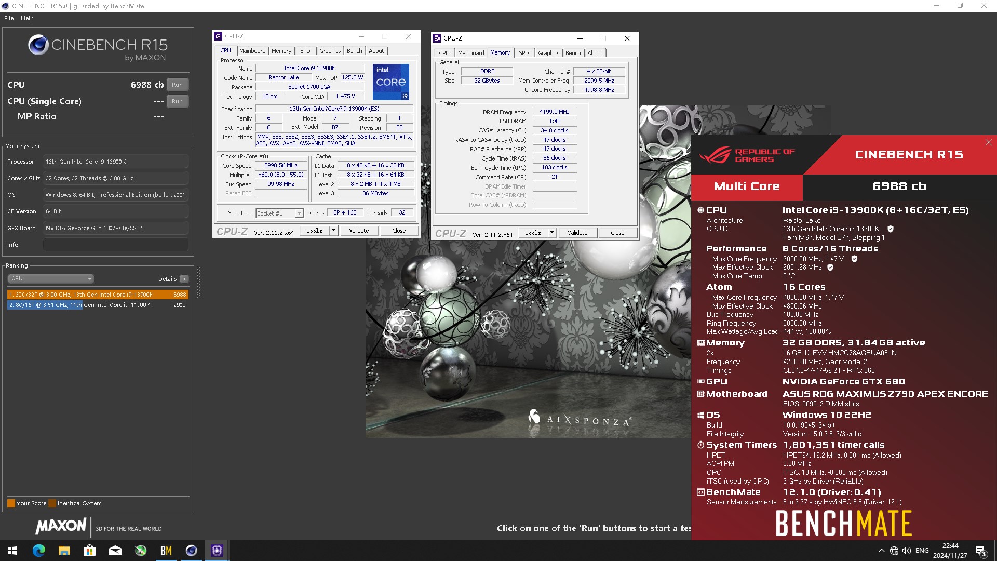Switch to Memory tab in left CPU-Z window

pyautogui.click(x=281, y=51)
